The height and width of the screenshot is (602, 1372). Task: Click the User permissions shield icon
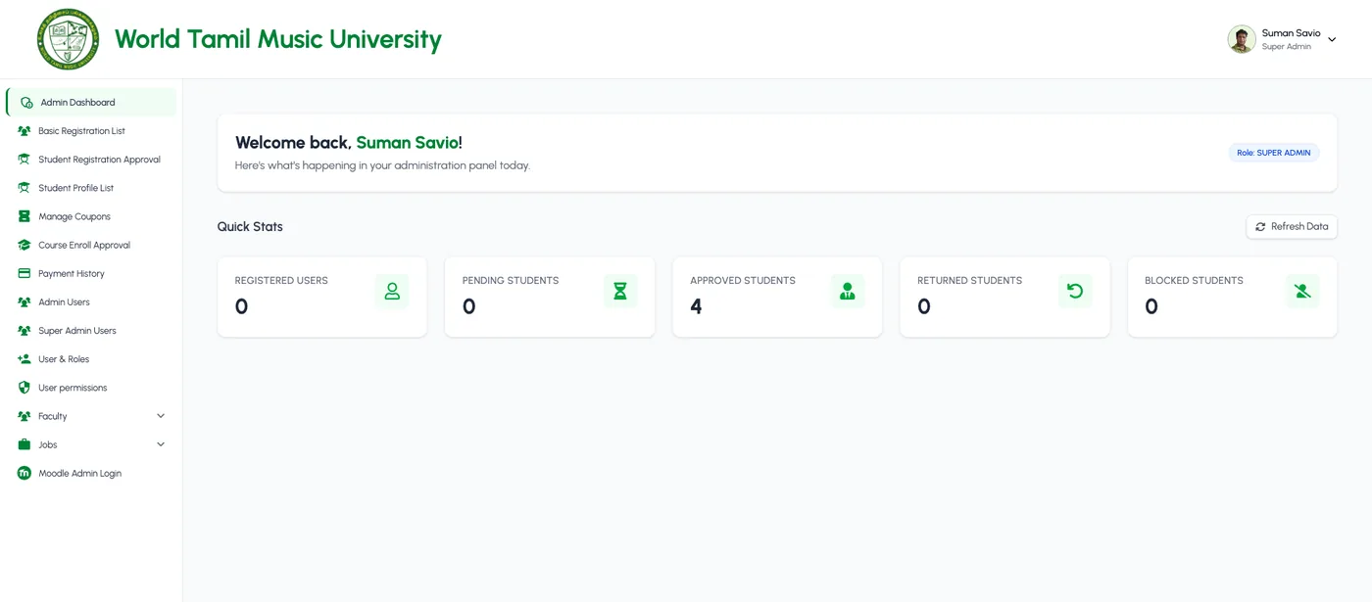click(24, 388)
